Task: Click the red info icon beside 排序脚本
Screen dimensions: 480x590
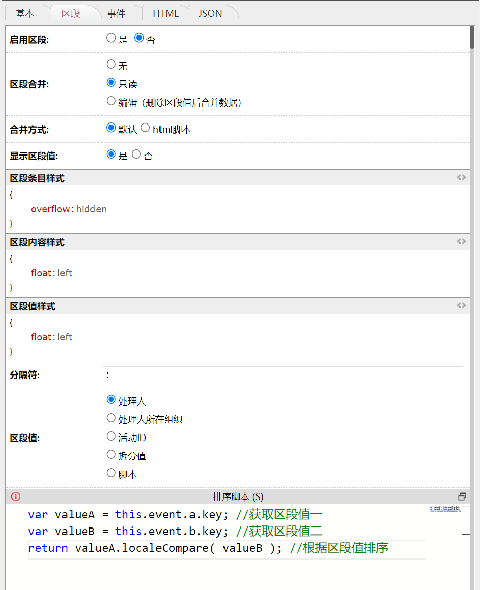Action: pyautogui.click(x=16, y=496)
